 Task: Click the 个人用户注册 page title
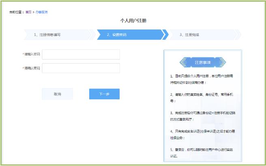[133, 20]
